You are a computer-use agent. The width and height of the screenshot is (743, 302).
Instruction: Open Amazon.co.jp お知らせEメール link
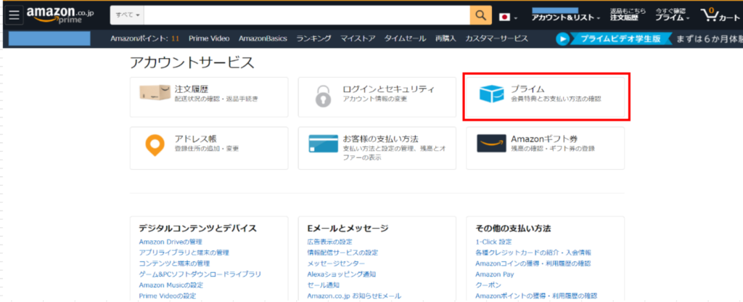point(354,296)
